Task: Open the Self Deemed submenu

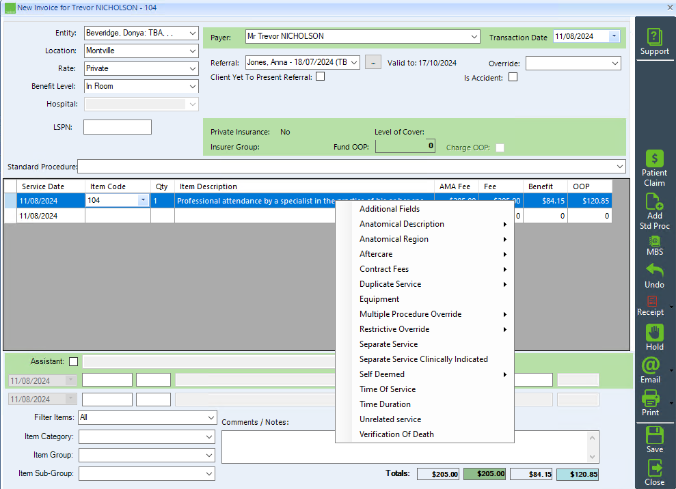Action: 424,374
